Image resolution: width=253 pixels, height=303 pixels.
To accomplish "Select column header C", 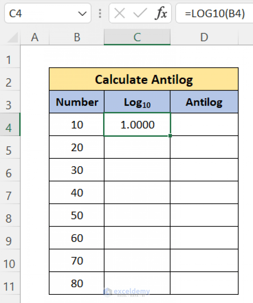I will (137, 37).
